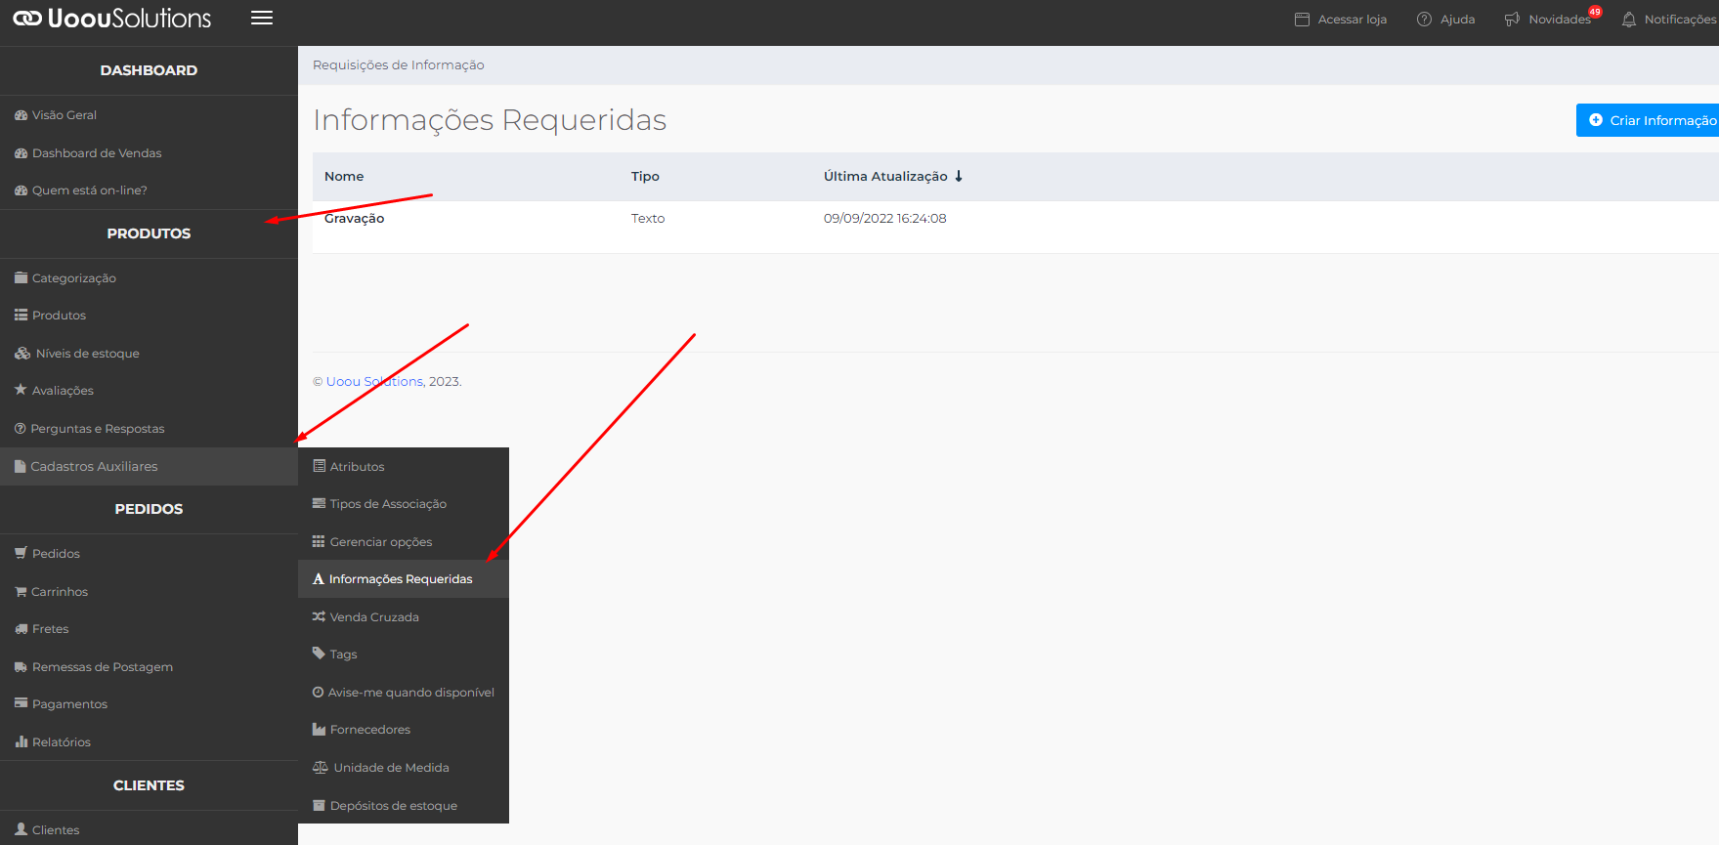Click the Cadastros Auxiliares file icon
Screen dimensions: 1719x845
[x=20, y=466]
